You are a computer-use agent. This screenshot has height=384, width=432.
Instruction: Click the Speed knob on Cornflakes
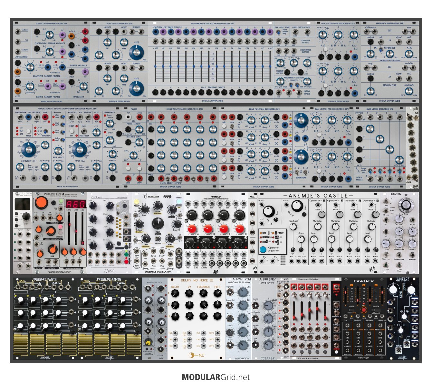pyautogui.click(x=93, y=205)
